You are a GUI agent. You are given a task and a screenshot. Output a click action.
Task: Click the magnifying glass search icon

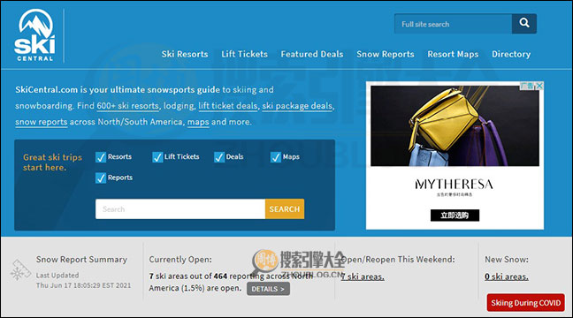pyautogui.click(x=524, y=24)
